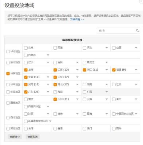Check the 华中地区 region checkbox
This screenshot has width=143, height=145.
(8, 84)
